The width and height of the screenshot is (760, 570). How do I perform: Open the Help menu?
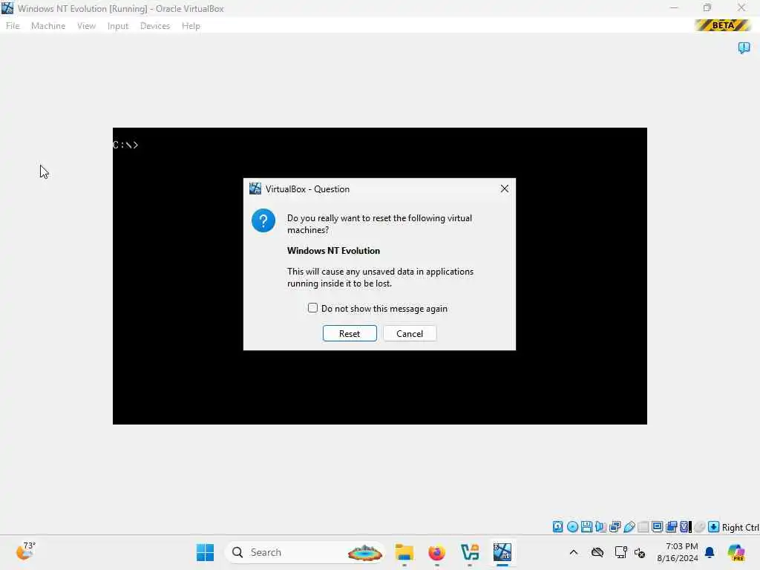(x=191, y=26)
